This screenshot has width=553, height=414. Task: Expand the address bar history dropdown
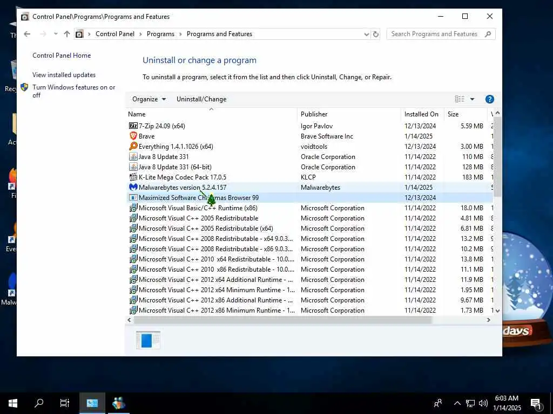pyautogui.click(x=367, y=34)
